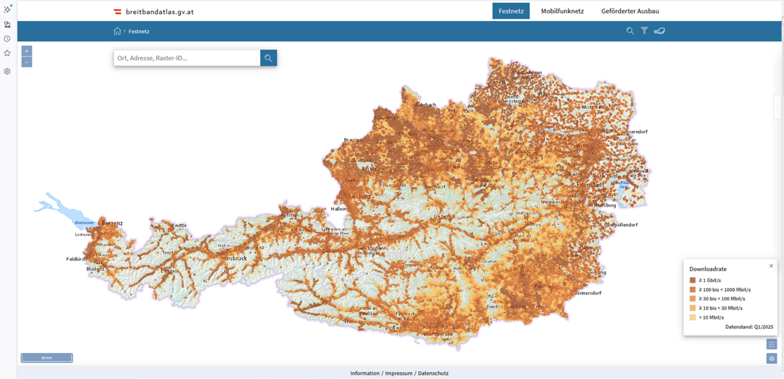This screenshot has height=379, width=784.
Task: Open the sidebar settings gear icon
Action: [x=7, y=71]
